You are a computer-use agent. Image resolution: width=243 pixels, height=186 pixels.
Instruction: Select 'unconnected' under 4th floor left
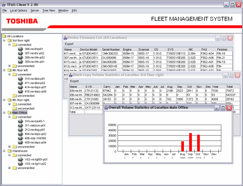[26, 96]
